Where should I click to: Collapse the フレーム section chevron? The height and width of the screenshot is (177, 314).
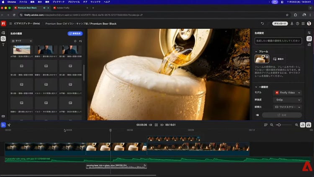tap(257, 51)
